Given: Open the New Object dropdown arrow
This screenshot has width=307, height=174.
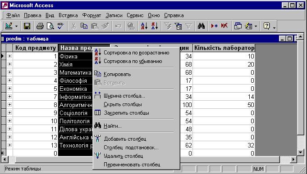Looking at the screenshot, I should [x=256, y=26].
